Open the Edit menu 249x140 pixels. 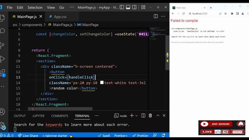point(20,7)
